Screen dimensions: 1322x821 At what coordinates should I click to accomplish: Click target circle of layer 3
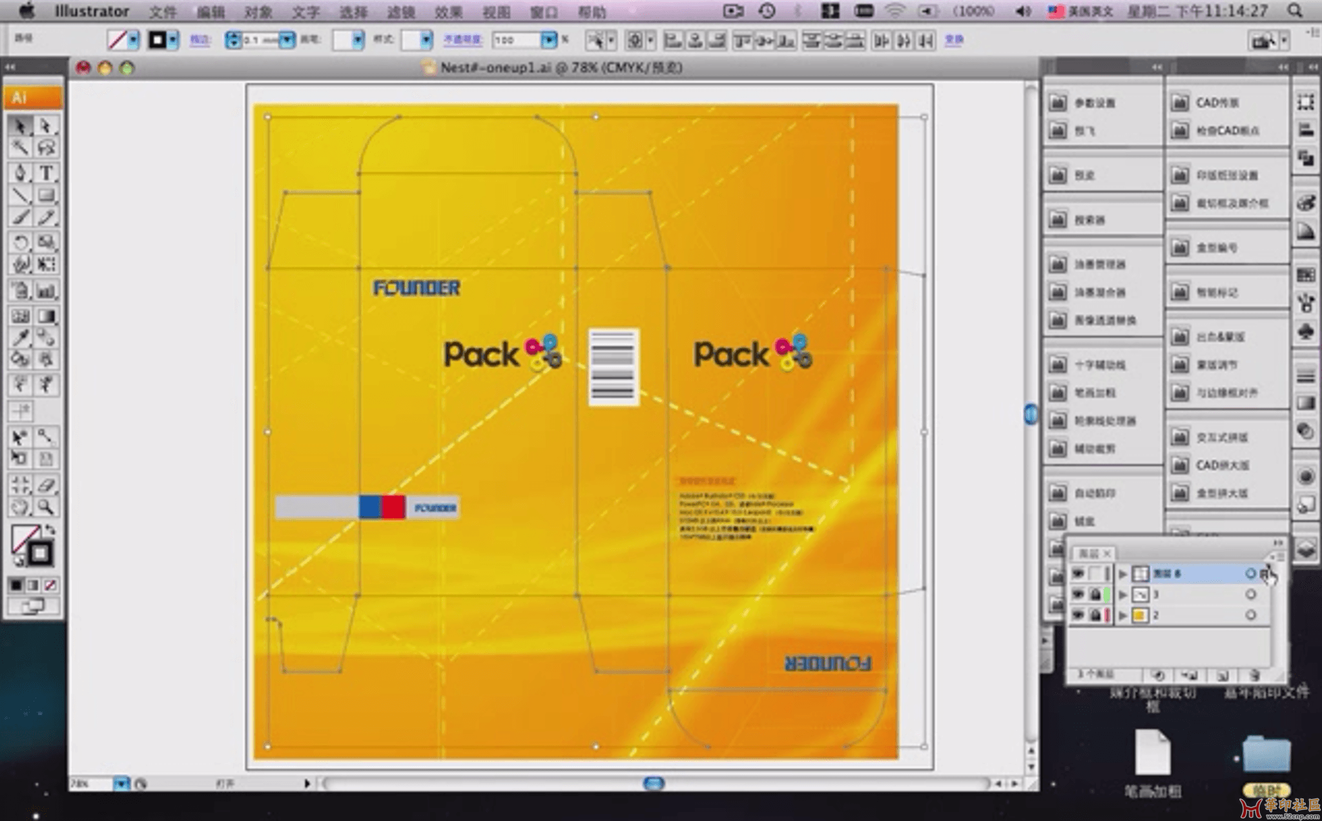click(1250, 594)
